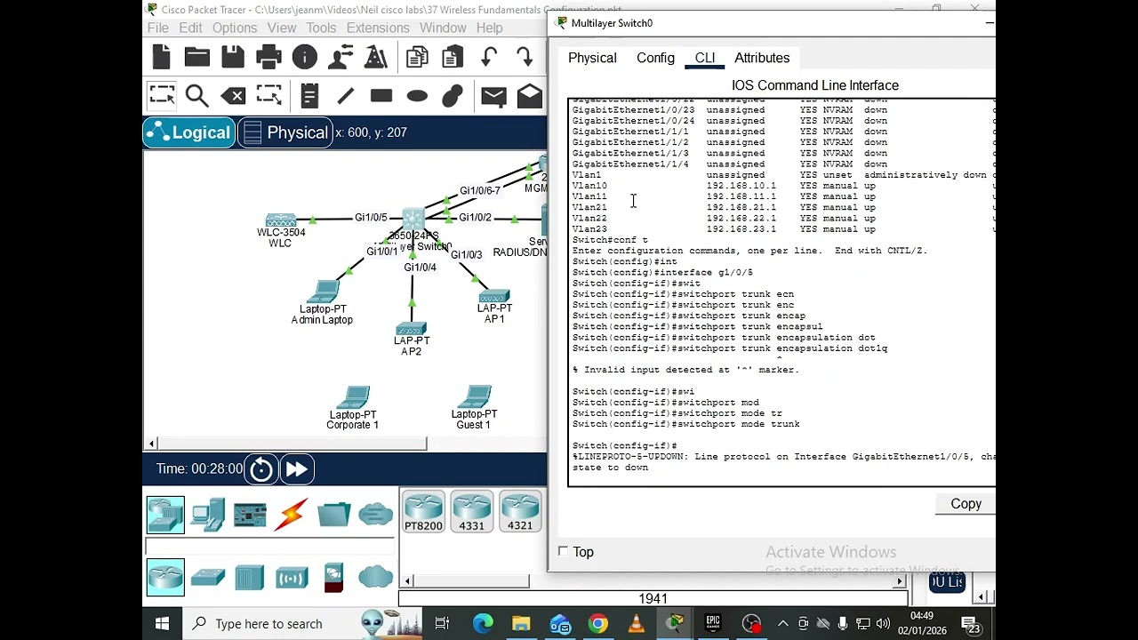
Task: Open the Extensions menu
Action: (378, 28)
